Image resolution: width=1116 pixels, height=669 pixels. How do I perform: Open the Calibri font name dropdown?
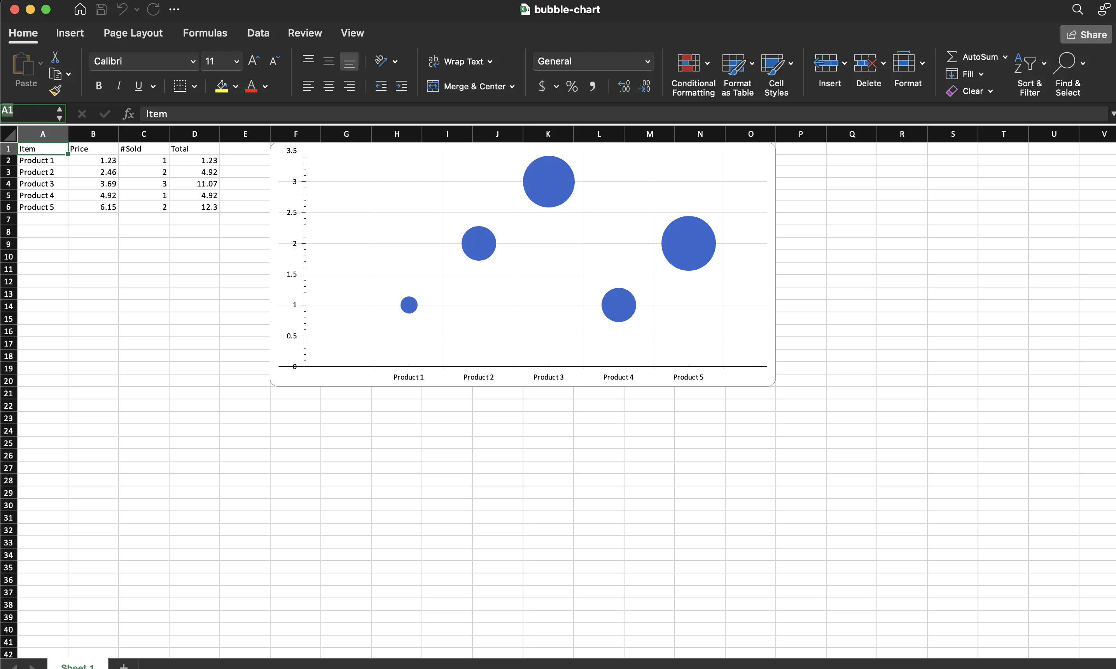click(x=192, y=61)
